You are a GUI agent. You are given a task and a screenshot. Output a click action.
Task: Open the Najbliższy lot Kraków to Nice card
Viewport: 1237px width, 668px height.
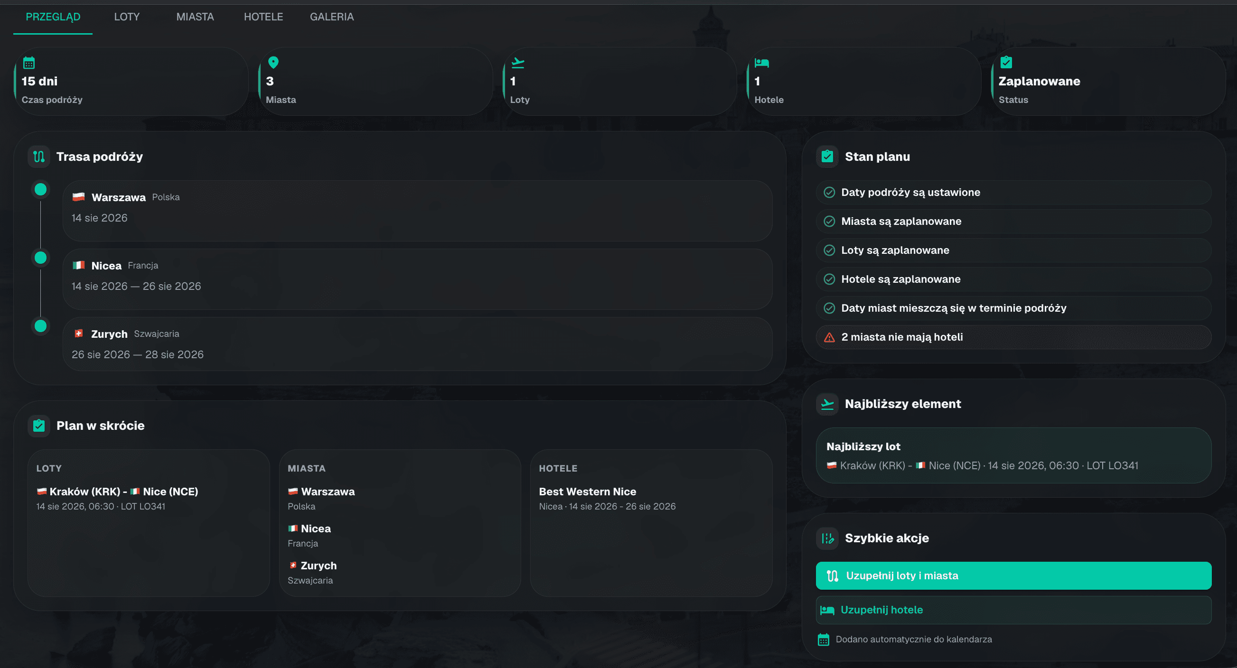point(1014,455)
